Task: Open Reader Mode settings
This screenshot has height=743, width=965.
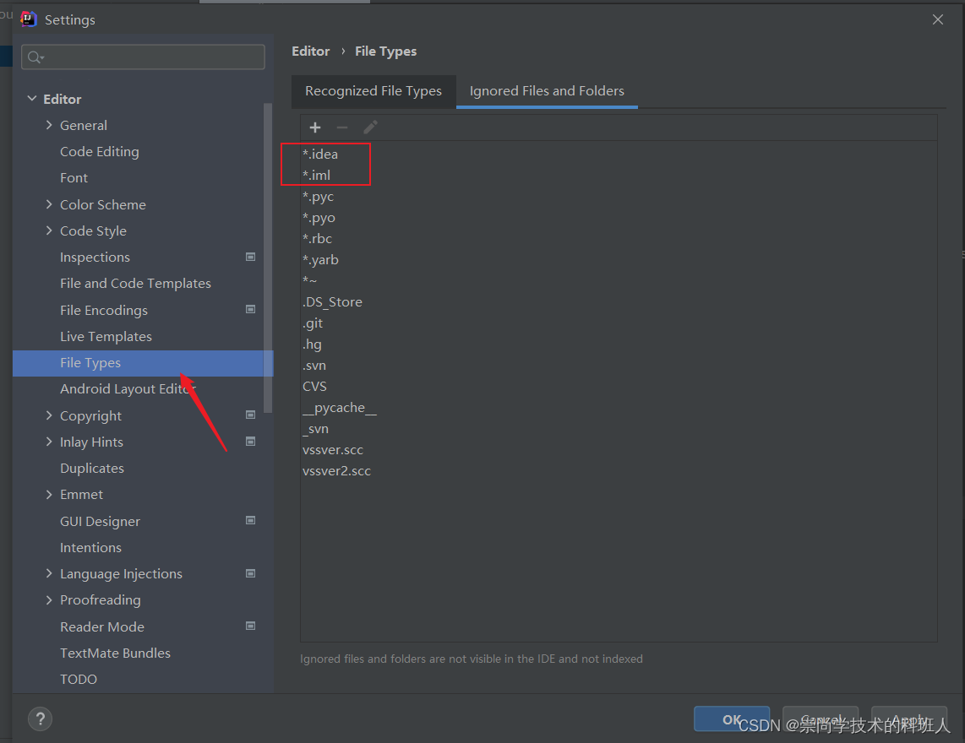Action: pyautogui.click(x=102, y=626)
